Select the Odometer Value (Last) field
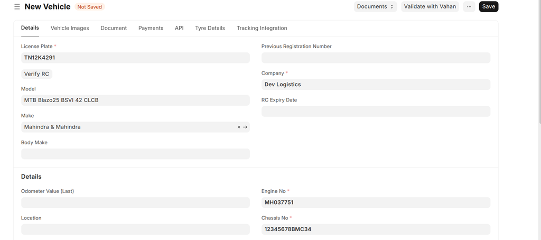Viewport: 541px width, 240px height. click(x=135, y=202)
